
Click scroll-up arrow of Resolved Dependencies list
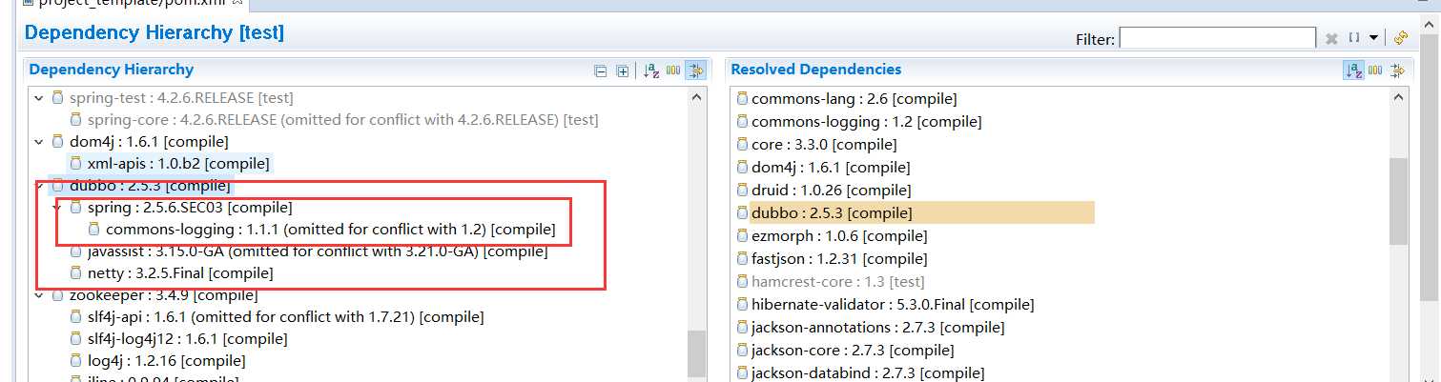coord(1398,96)
